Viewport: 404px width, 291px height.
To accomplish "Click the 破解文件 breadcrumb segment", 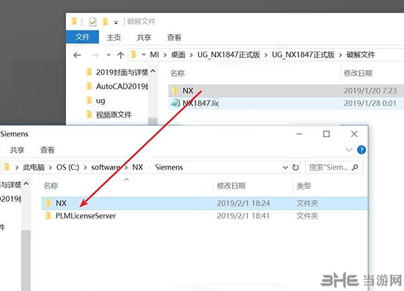I will tap(360, 54).
